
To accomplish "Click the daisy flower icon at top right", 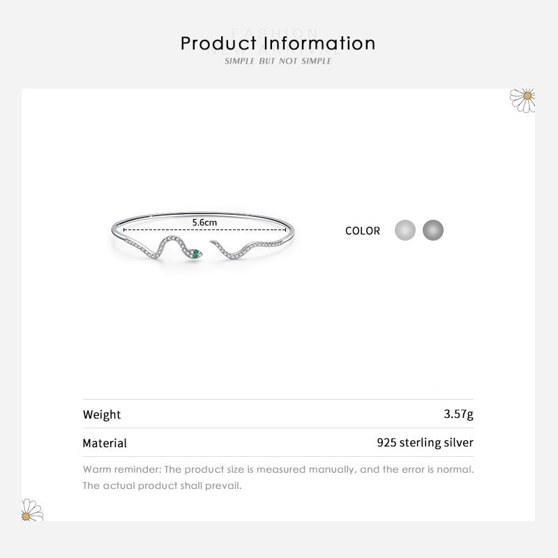I will [x=523, y=99].
